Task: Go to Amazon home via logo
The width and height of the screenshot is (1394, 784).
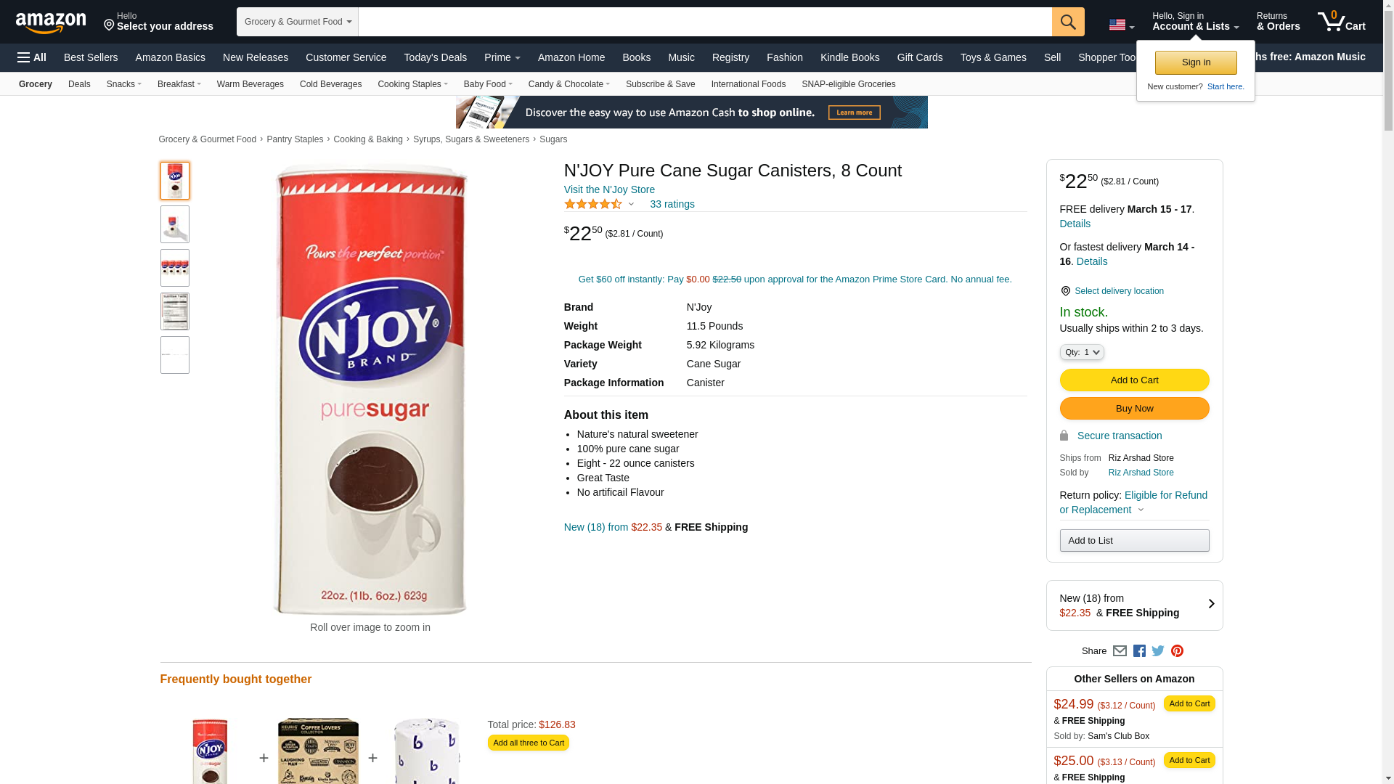Action: coord(51,23)
